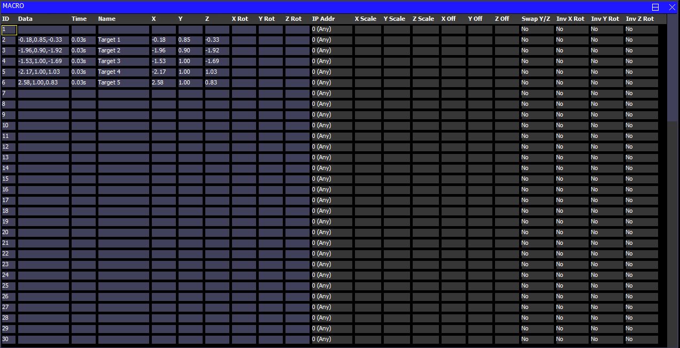This screenshot has width=680, height=348.
Task: Click the empty Data field in row 1
Action: pos(43,29)
